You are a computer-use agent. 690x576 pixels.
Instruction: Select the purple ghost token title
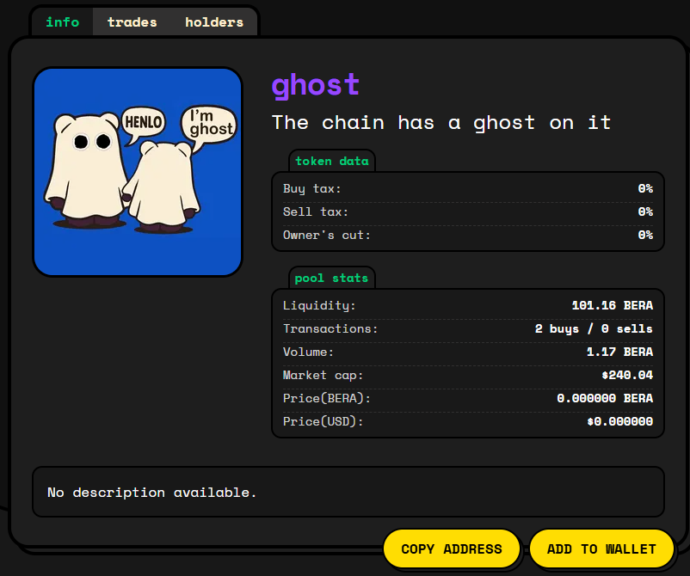tap(316, 84)
